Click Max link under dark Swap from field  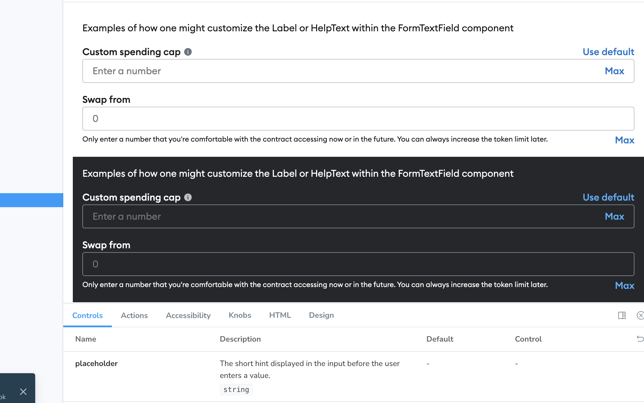[x=625, y=286]
